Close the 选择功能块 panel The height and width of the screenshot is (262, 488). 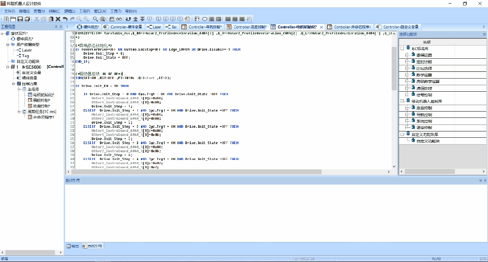485,34
